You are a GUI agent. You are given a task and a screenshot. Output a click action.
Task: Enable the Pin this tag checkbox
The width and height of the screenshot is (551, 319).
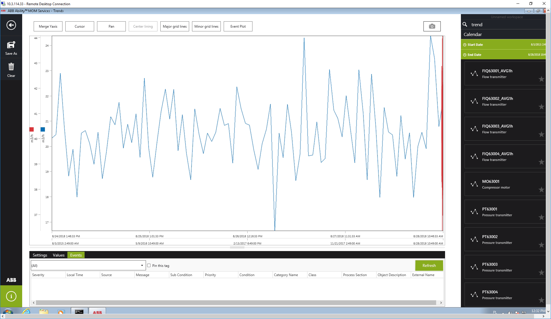click(149, 265)
